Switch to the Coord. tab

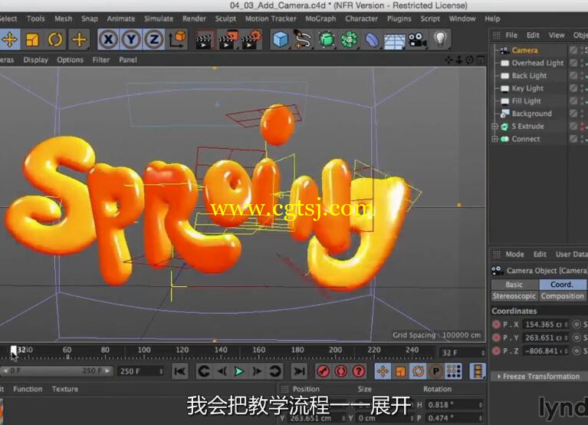coord(562,285)
